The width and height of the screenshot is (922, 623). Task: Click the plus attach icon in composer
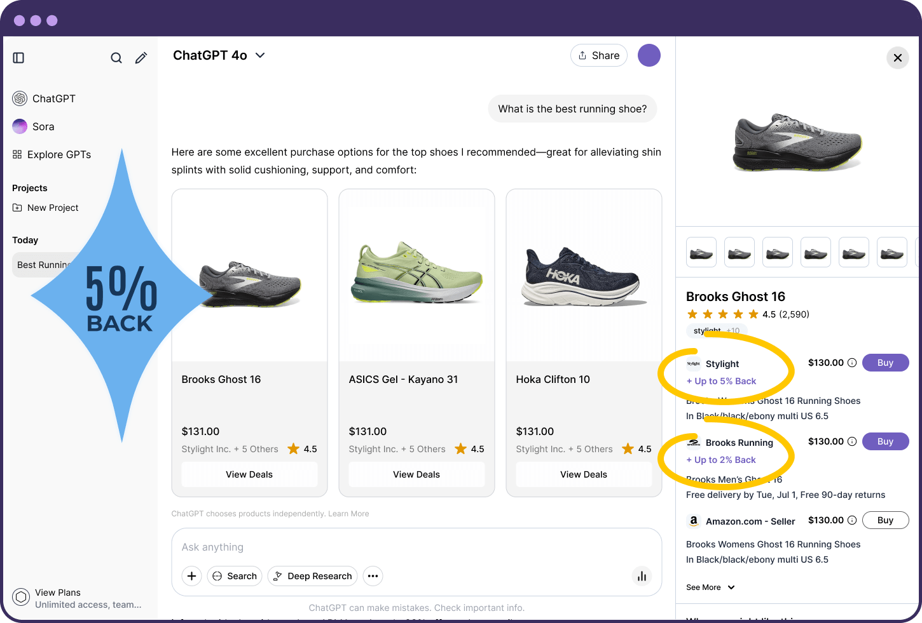click(x=192, y=576)
